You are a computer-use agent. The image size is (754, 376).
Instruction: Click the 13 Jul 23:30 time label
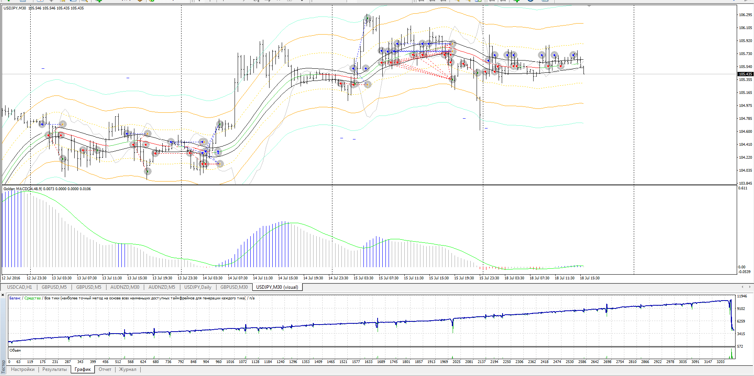click(x=187, y=278)
